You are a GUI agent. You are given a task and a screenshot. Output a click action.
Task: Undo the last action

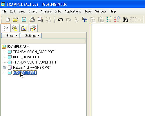[x=60, y=19]
